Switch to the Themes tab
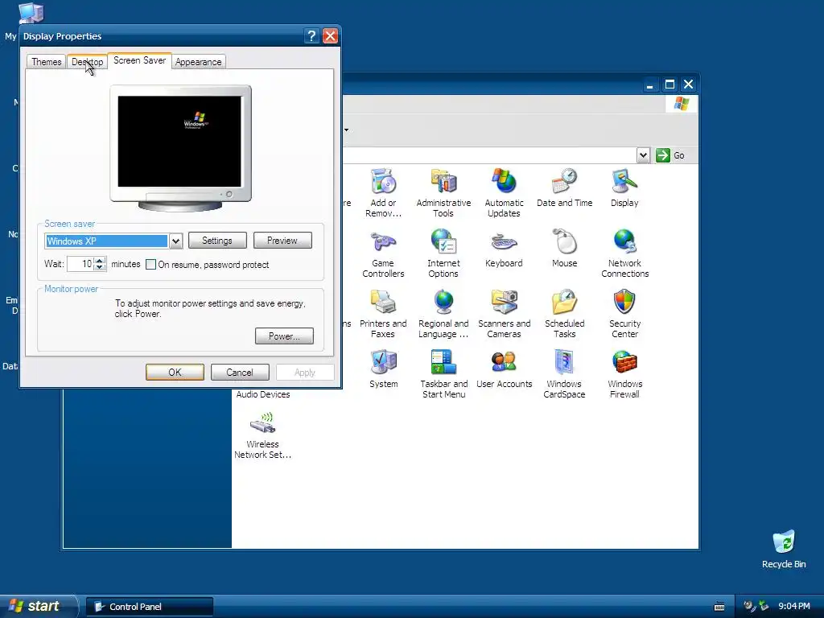Image resolution: width=824 pixels, height=618 pixels. coord(46,61)
